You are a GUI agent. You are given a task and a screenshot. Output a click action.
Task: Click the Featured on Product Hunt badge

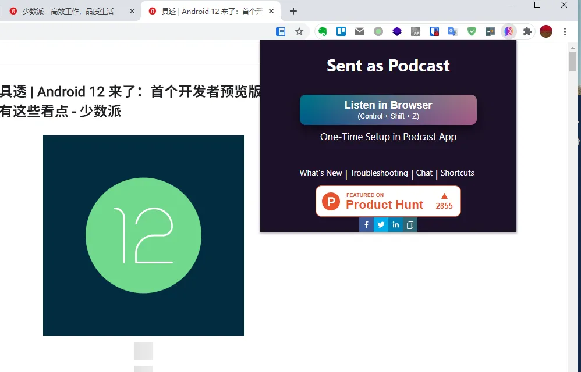coord(388,201)
